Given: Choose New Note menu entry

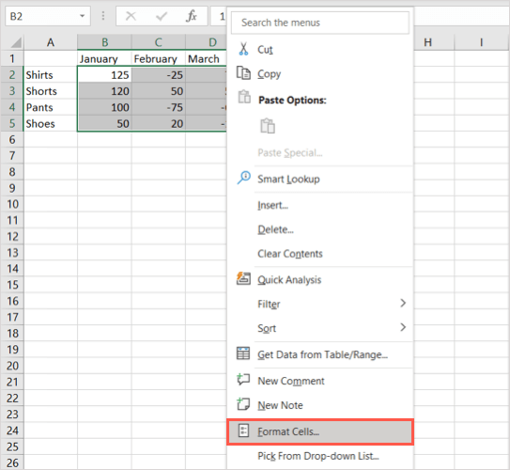Looking at the screenshot, I should click(320, 405).
